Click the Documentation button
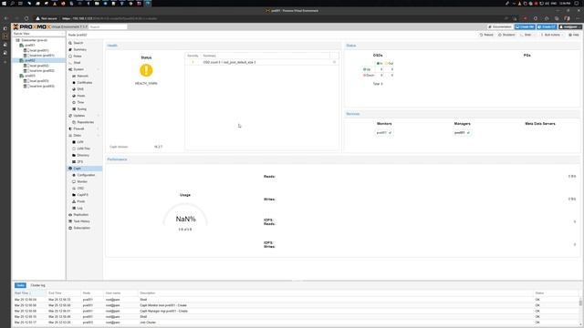The height and width of the screenshot is (328, 584). pos(500,26)
